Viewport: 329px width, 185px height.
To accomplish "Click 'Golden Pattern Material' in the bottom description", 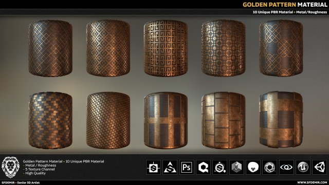I will (43, 161).
